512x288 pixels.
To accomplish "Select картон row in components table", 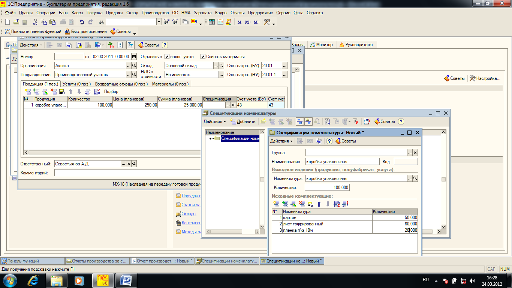I will tap(344, 217).
